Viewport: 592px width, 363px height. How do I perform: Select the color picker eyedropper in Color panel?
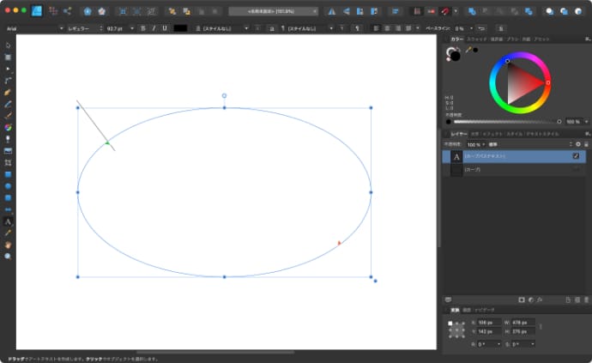pos(468,51)
